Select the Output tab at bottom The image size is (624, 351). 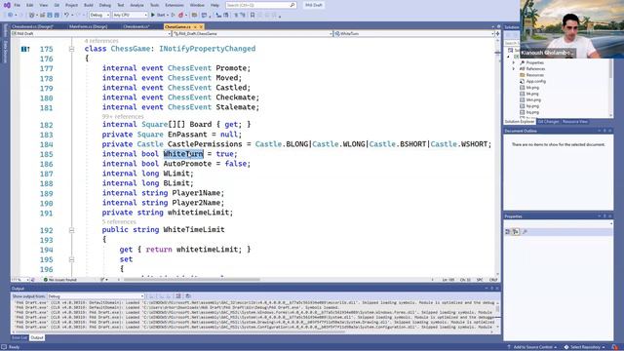click(x=37, y=338)
